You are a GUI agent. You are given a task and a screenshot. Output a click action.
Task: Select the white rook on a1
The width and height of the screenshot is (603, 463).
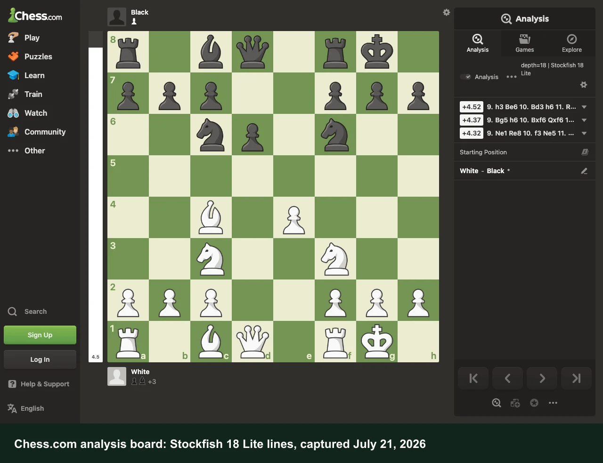pos(128,342)
